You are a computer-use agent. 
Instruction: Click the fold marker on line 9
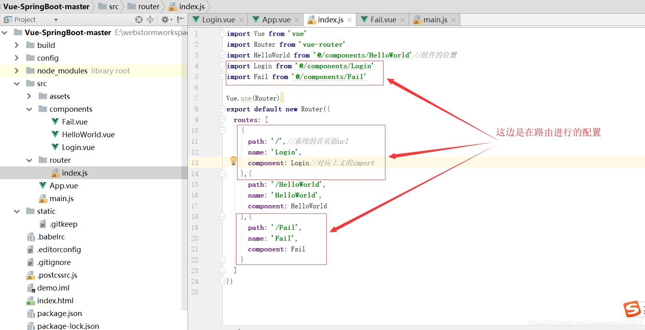222,120
